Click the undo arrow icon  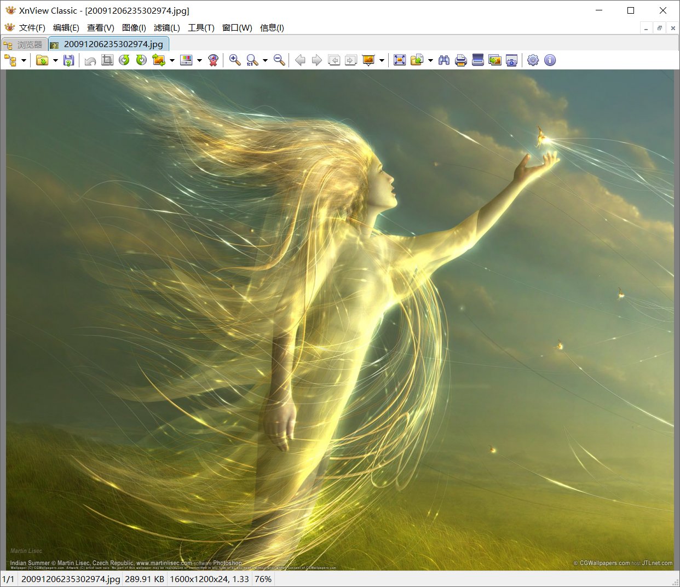pos(90,60)
